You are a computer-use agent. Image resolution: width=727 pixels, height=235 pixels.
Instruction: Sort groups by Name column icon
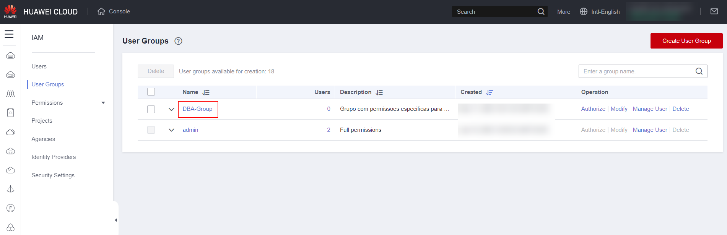coord(206,92)
